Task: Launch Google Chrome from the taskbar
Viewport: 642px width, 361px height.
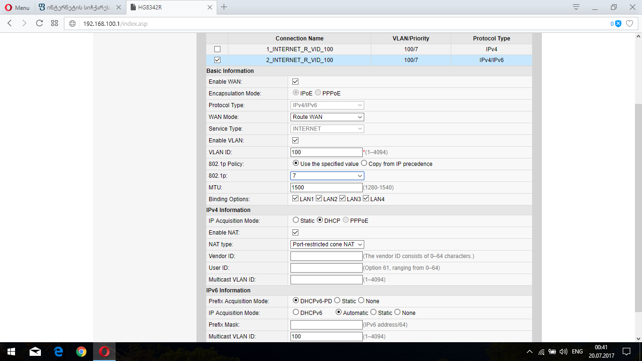Action: click(81, 352)
